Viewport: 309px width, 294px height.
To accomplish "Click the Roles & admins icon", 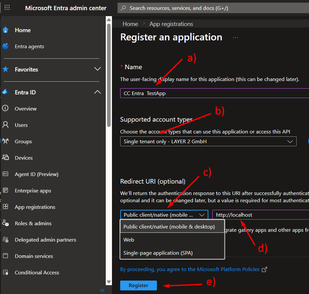I will pos(5,223).
